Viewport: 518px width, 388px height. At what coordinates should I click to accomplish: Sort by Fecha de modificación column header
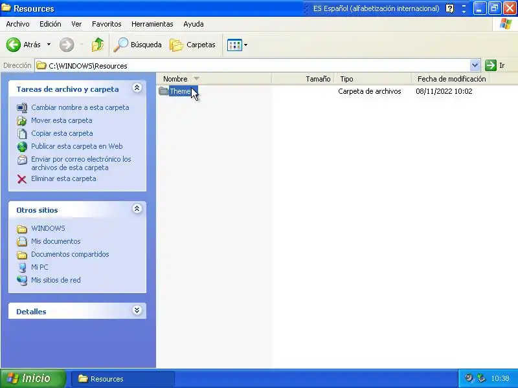coord(451,79)
